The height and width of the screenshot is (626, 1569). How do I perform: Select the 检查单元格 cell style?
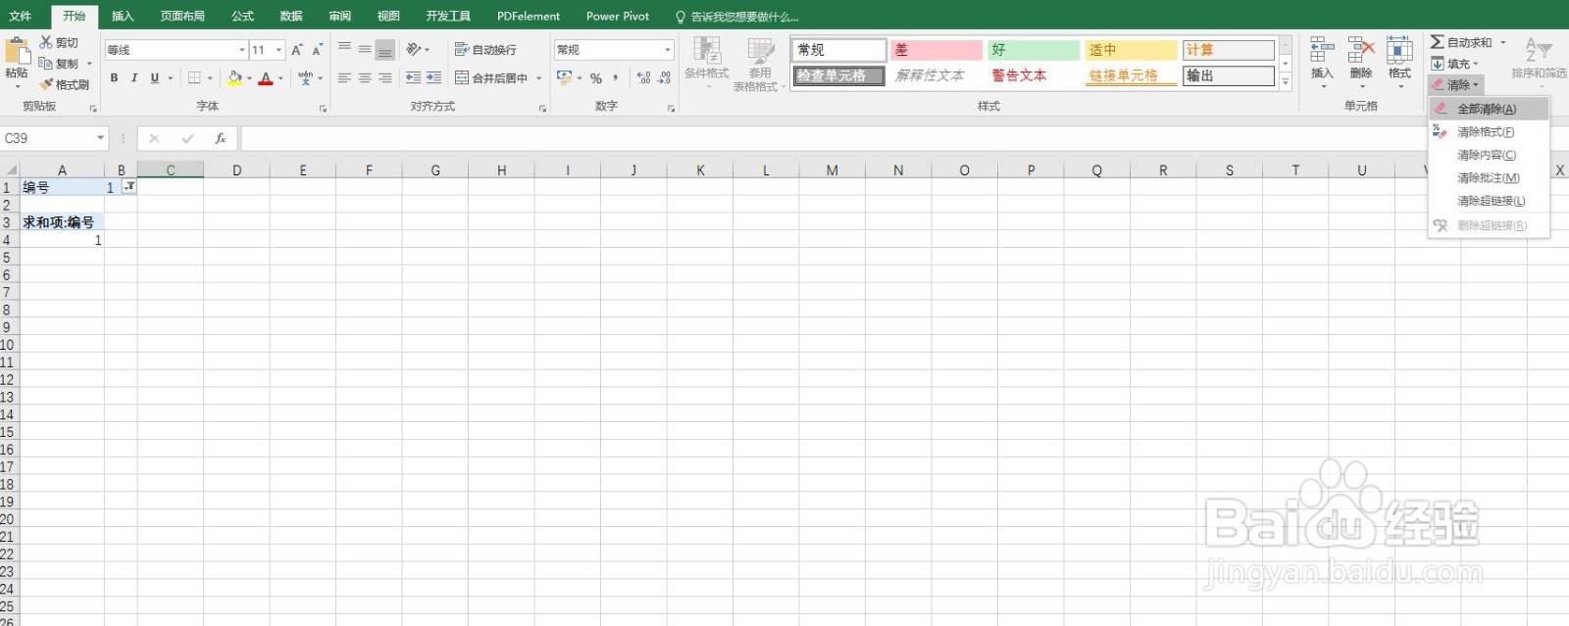pyautogui.click(x=839, y=75)
